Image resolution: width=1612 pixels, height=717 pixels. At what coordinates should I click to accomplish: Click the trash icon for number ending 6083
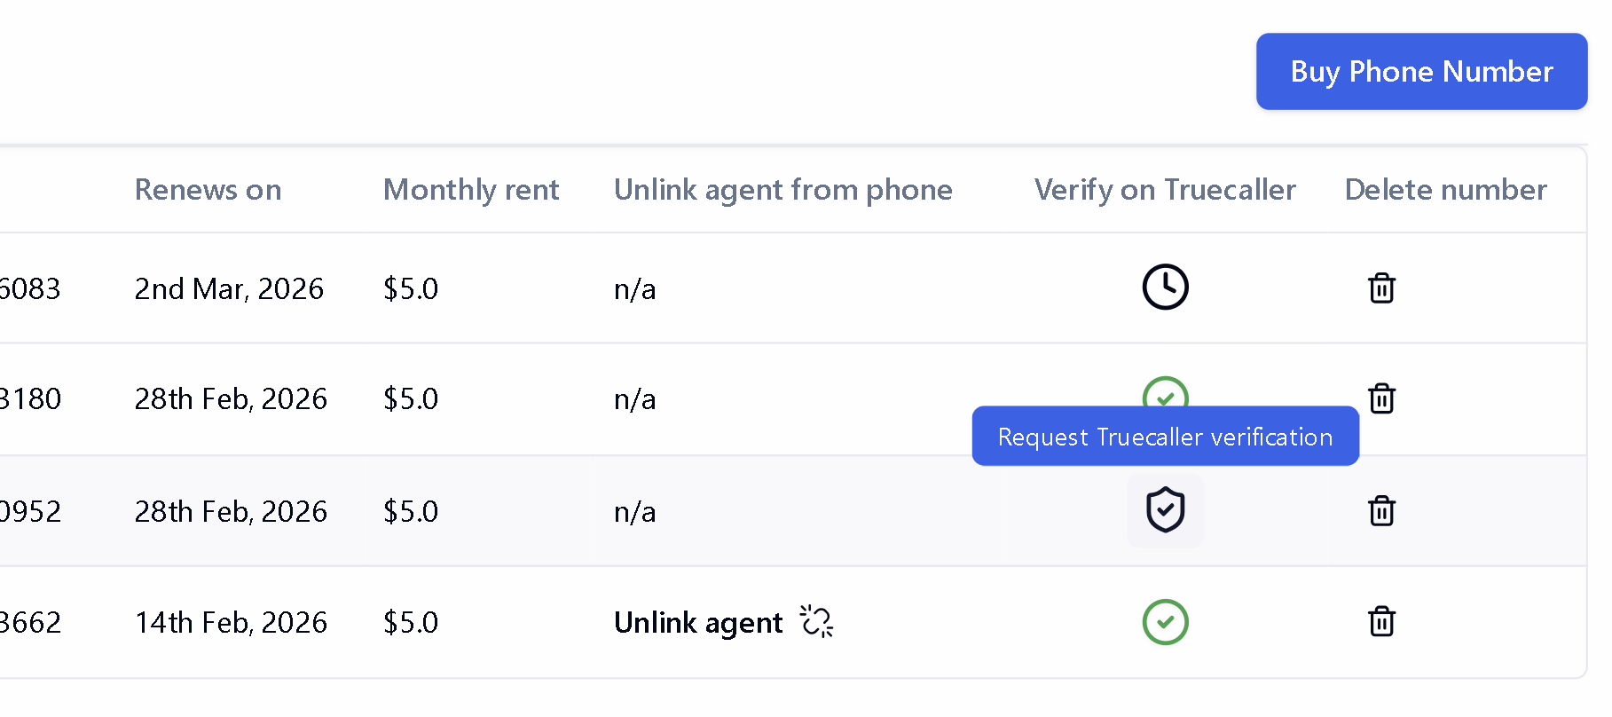[x=1381, y=288]
